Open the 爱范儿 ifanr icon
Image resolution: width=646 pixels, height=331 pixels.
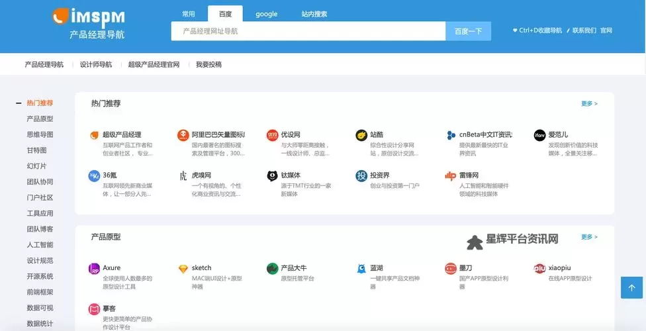pyautogui.click(x=539, y=135)
